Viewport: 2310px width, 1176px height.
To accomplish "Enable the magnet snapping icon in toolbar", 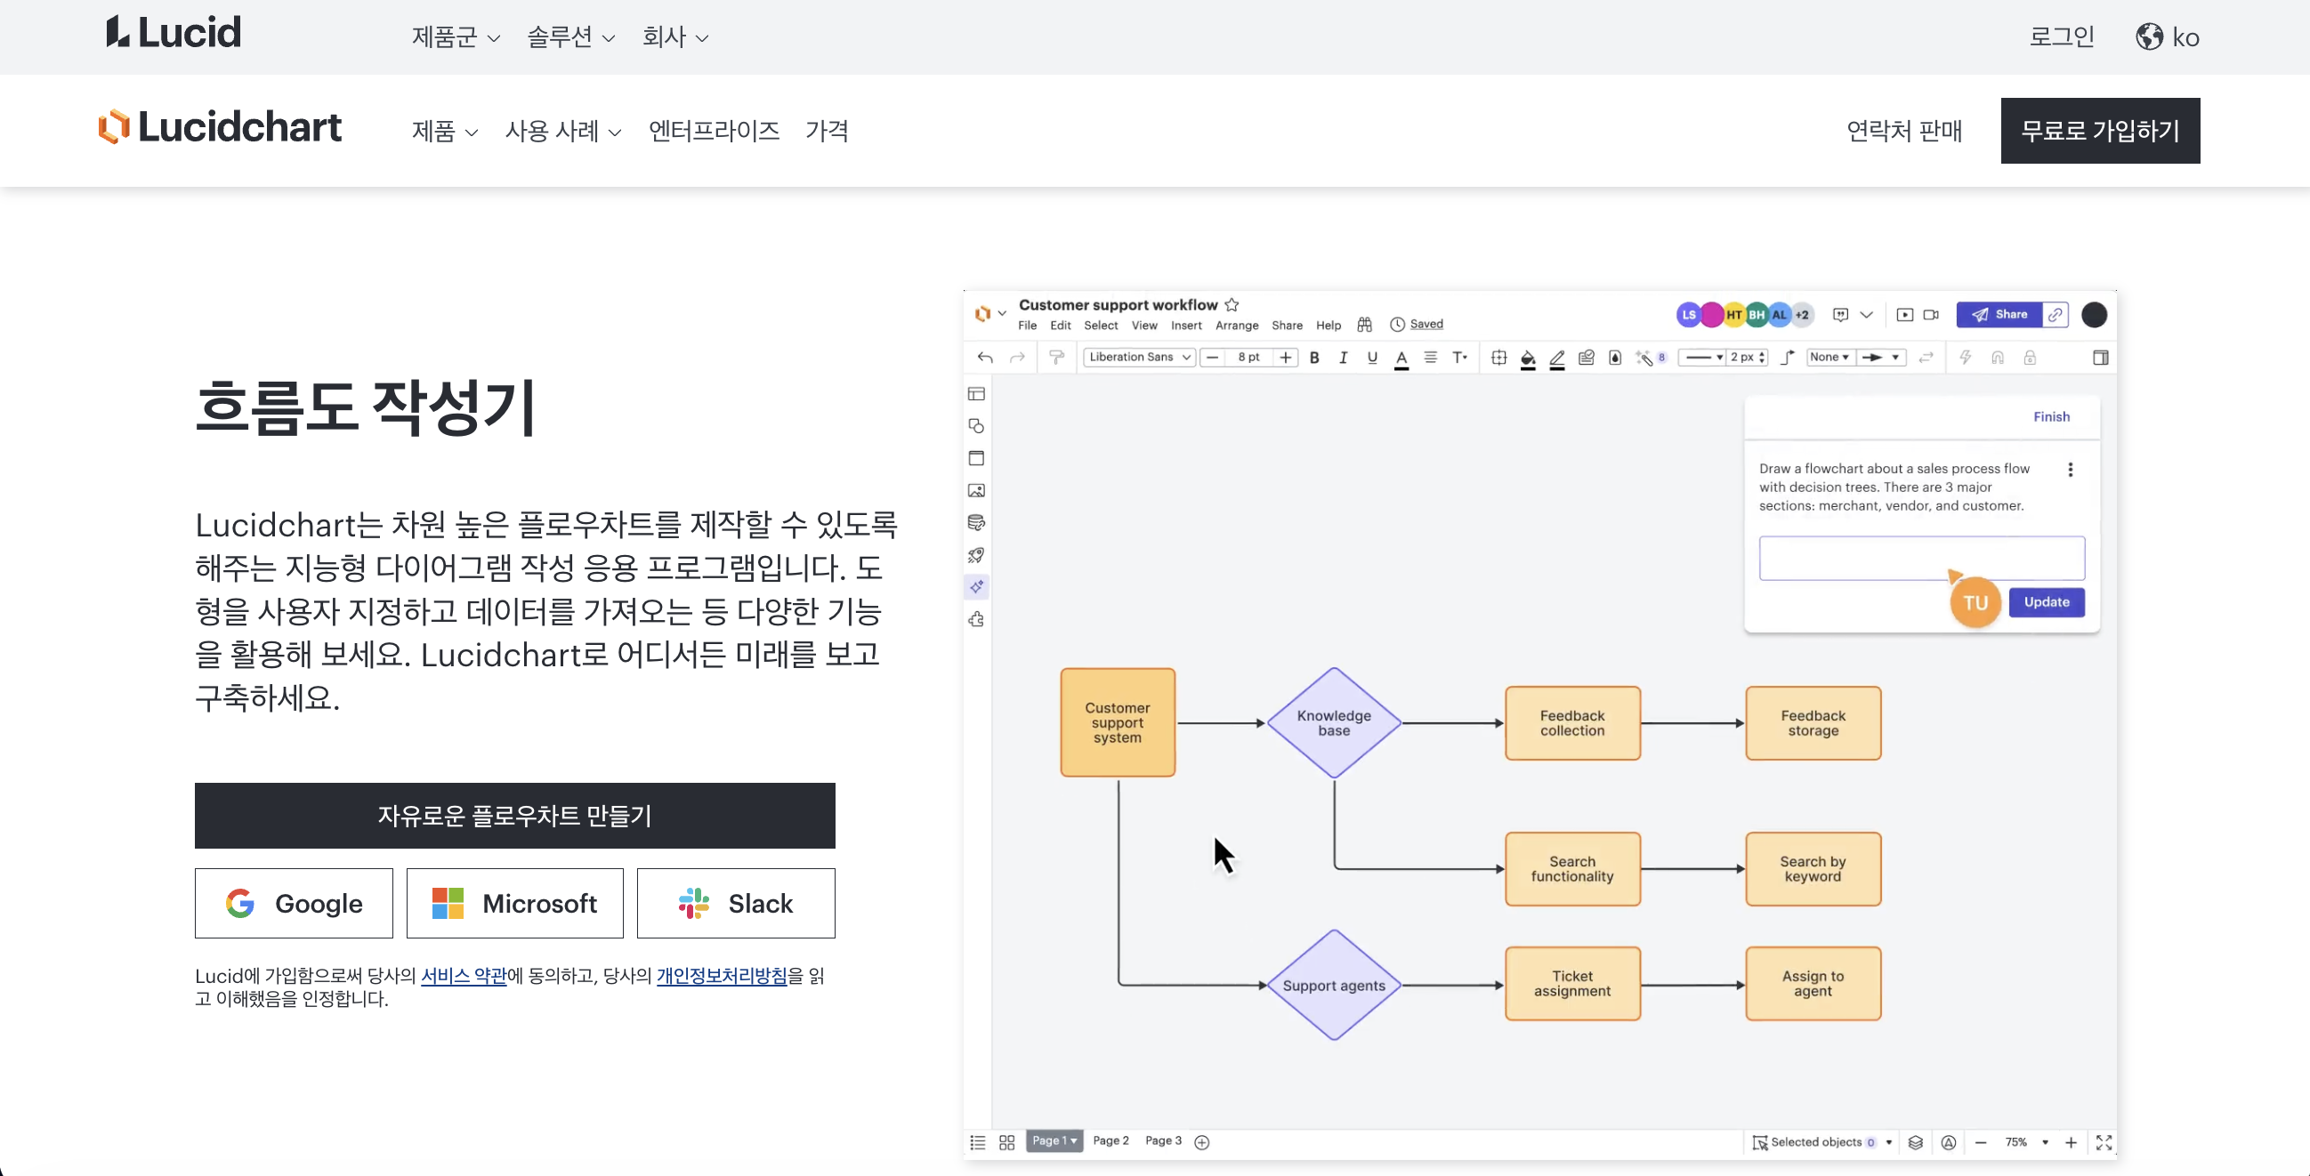I will 1997,357.
